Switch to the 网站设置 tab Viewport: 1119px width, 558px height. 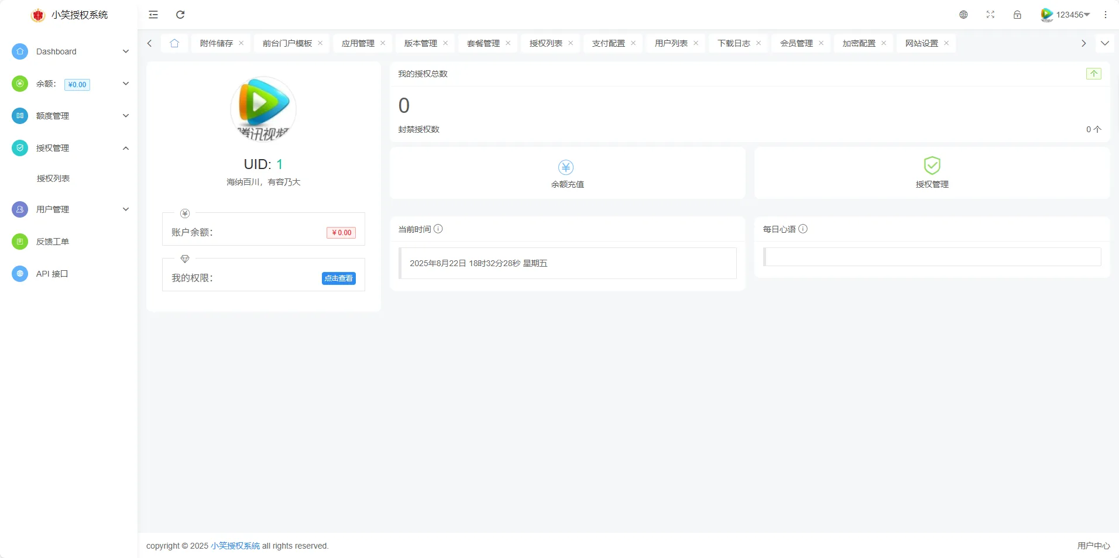tap(921, 43)
